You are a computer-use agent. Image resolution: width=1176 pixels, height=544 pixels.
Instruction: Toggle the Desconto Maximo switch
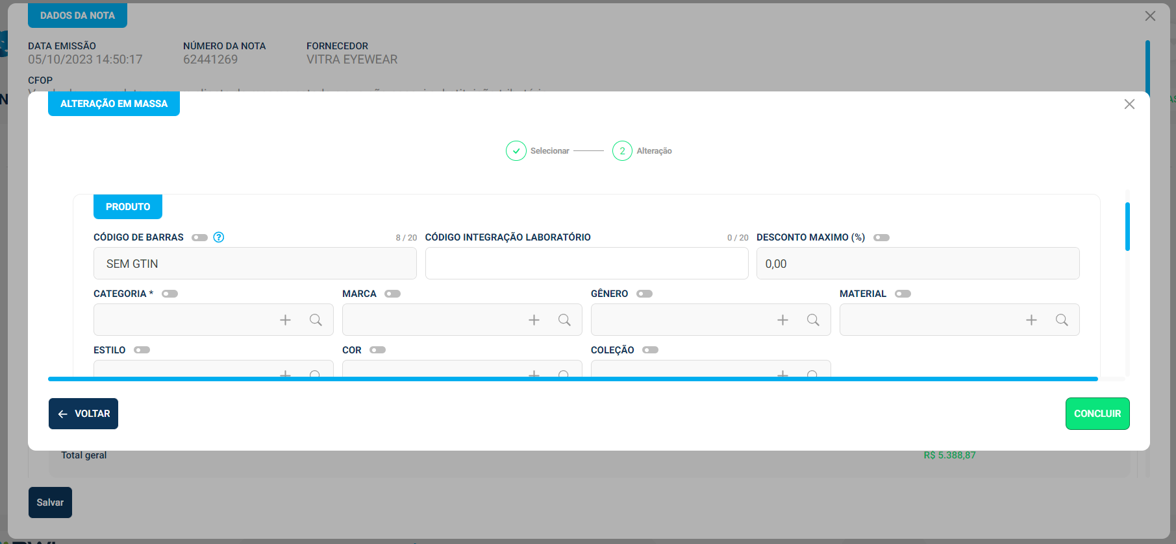(881, 237)
